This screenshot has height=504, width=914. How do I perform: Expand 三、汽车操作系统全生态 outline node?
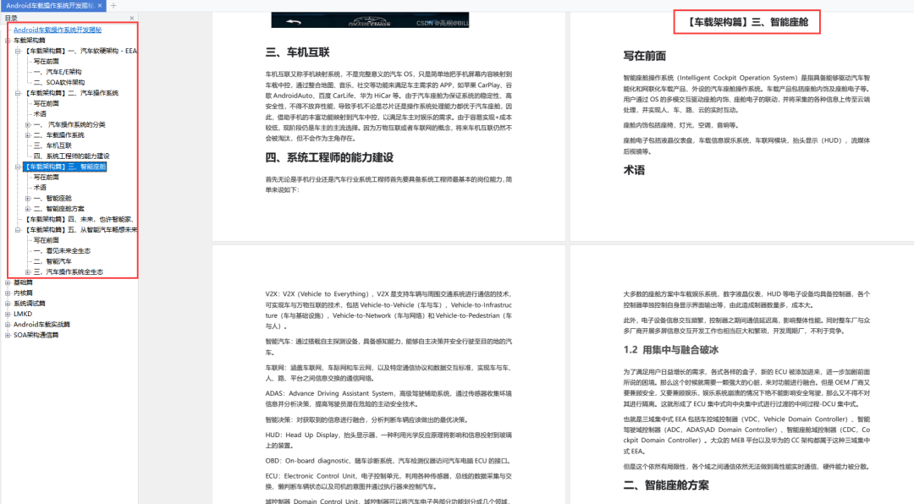[27, 272]
